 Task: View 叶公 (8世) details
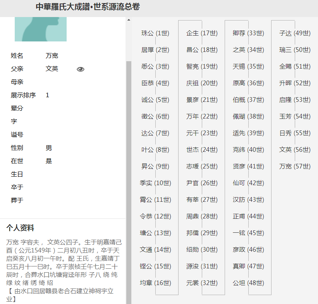pos(155,149)
